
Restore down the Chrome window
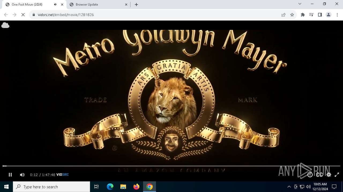[325, 4]
